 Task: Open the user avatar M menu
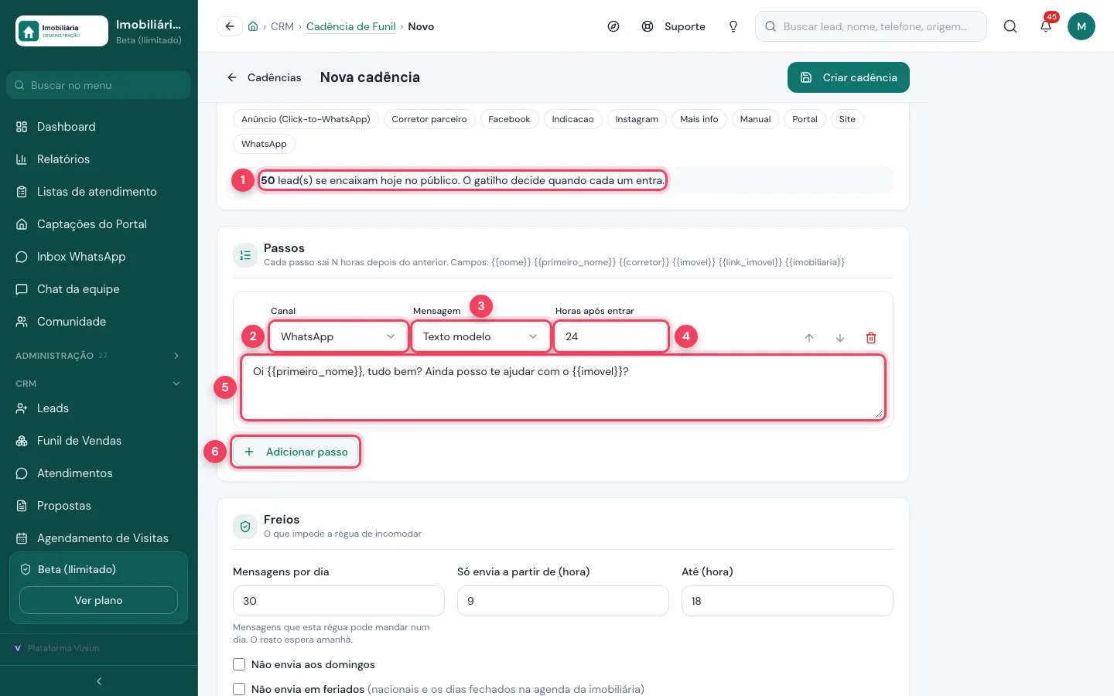1082,26
